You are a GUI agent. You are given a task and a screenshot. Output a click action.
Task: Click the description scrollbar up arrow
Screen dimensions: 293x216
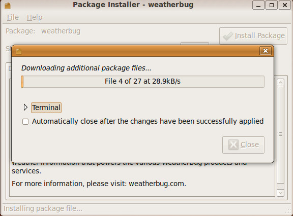pos(280,83)
